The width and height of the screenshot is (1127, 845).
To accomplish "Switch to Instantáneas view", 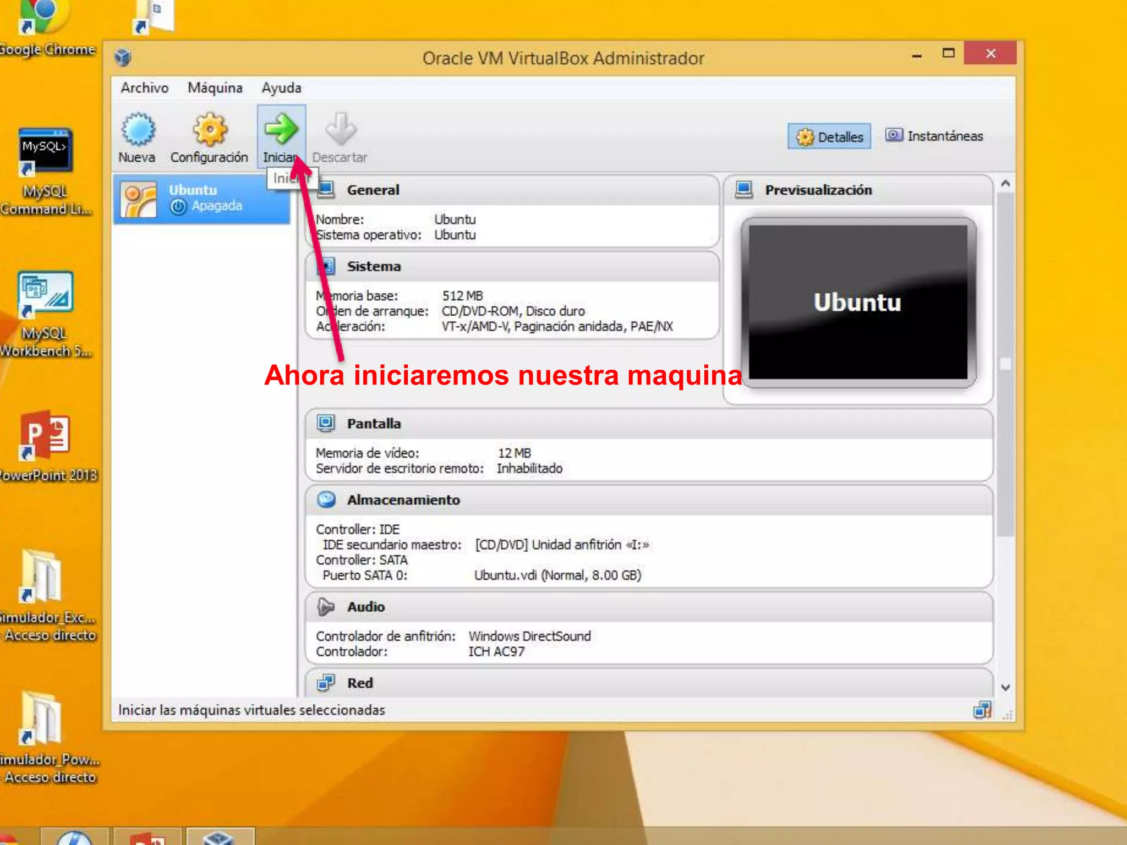I will pos(934,136).
